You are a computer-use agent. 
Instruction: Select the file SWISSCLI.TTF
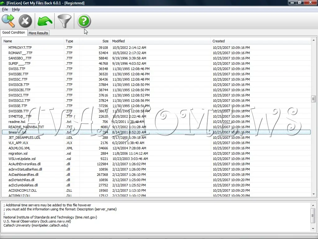(x=19, y=101)
